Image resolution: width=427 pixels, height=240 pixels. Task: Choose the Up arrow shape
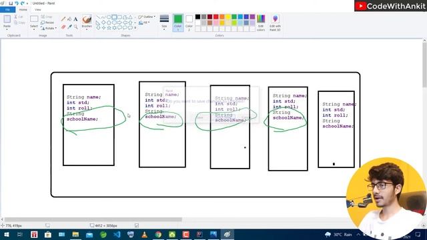pos(131,22)
